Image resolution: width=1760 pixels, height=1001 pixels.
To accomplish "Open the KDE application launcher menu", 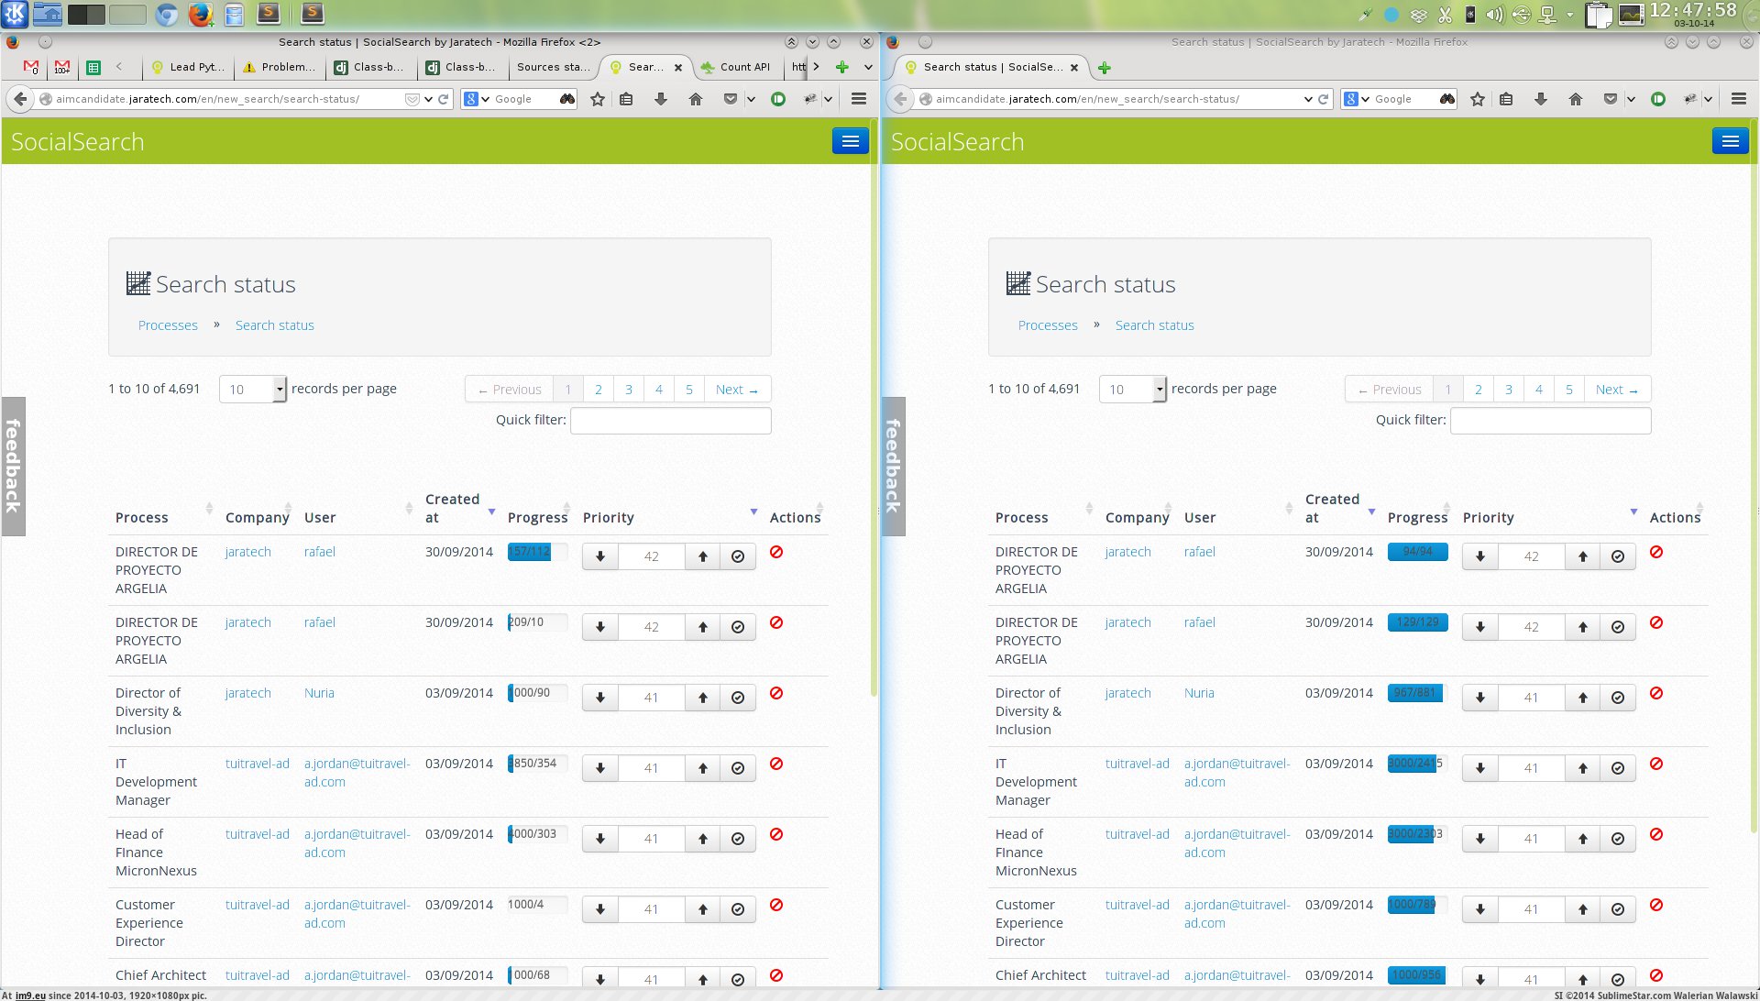I will 15,14.
